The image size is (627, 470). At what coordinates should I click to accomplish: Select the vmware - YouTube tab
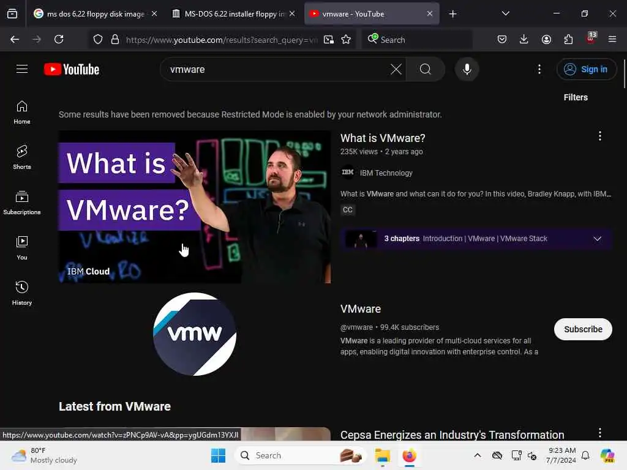(372, 13)
